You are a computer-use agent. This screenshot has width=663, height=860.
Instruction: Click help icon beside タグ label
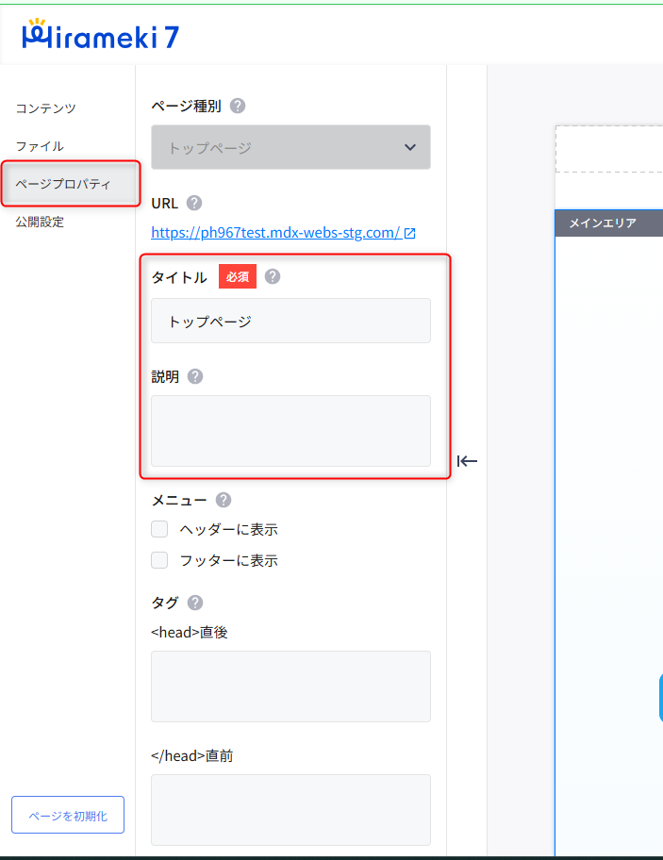[195, 603]
